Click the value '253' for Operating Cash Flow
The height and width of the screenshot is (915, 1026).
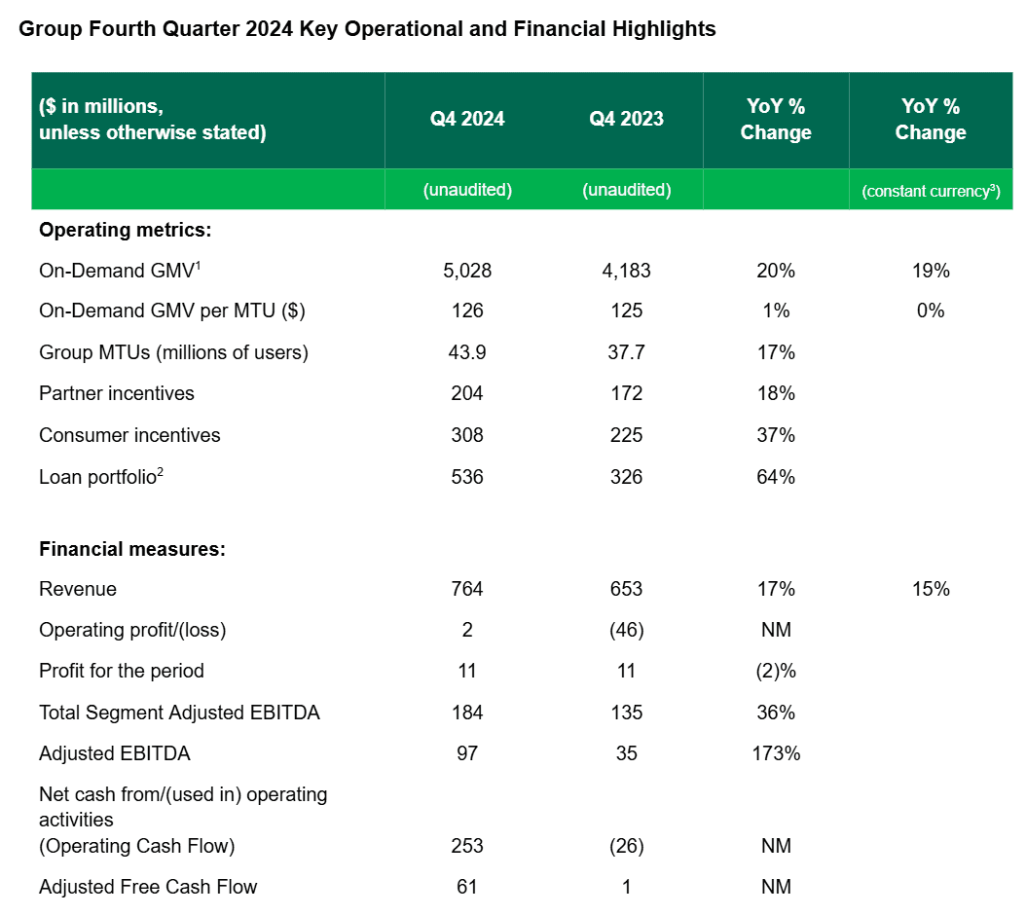pyautogui.click(x=467, y=846)
